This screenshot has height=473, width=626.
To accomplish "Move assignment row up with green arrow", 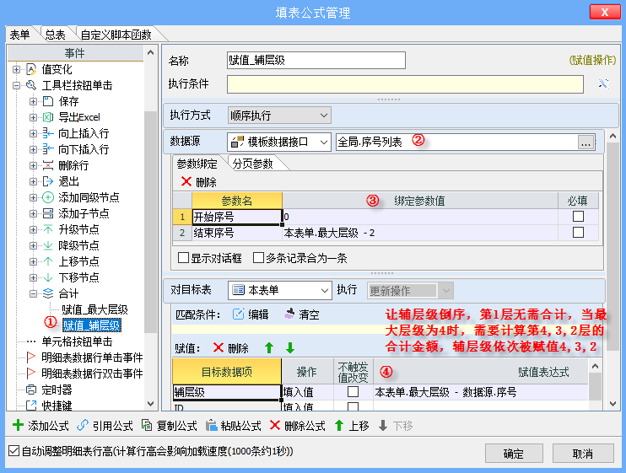I will (x=269, y=347).
